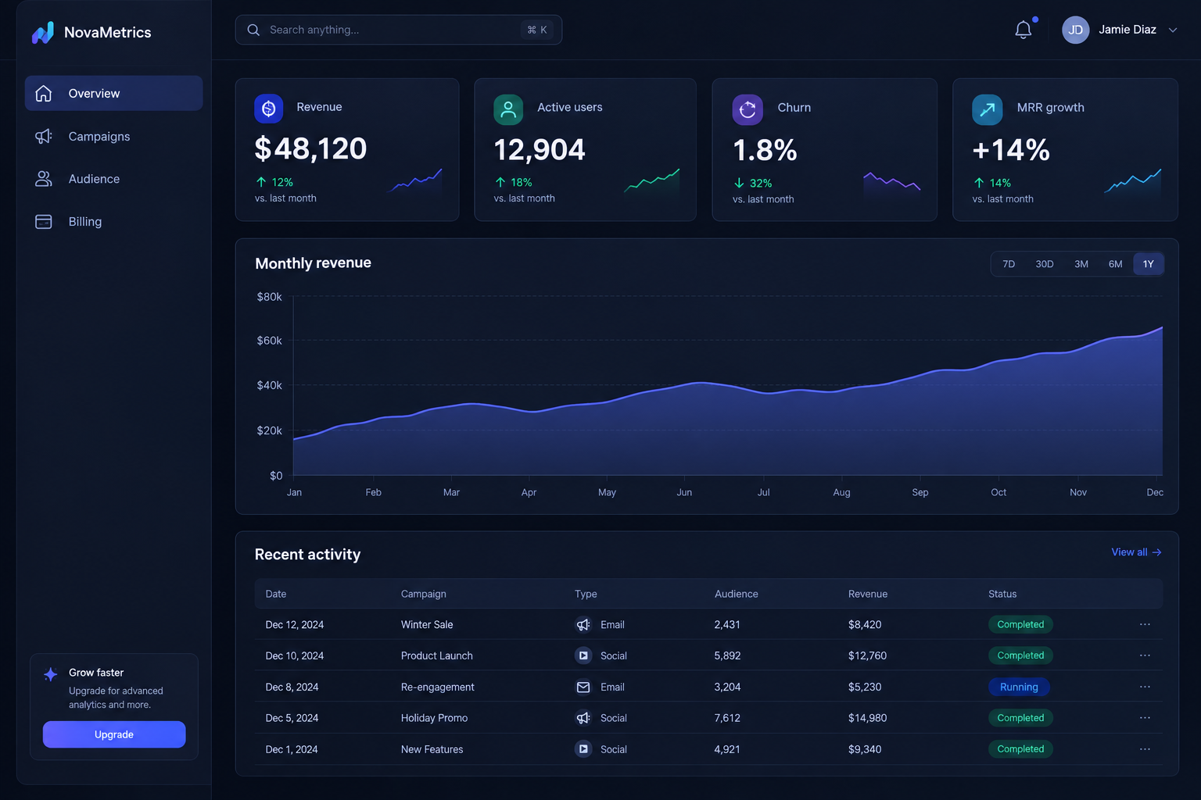This screenshot has width=1201, height=800.
Task: Open more options for Holiday Promo row
Action: 1145,718
